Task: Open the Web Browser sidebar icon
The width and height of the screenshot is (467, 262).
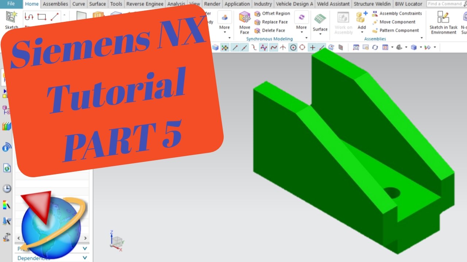Action: [7, 168]
